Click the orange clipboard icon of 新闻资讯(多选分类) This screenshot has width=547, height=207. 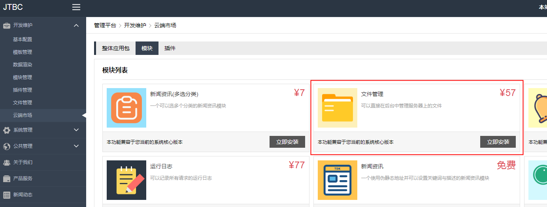point(126,108)
